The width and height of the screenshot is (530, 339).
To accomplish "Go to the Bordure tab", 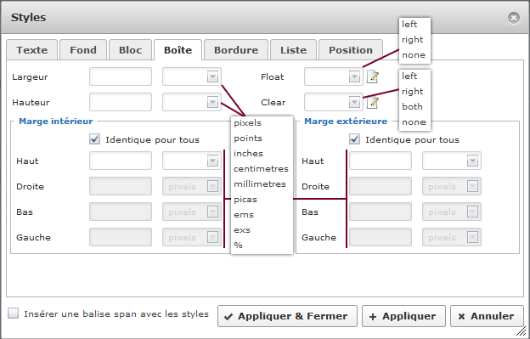I will [x=236, y=50].
